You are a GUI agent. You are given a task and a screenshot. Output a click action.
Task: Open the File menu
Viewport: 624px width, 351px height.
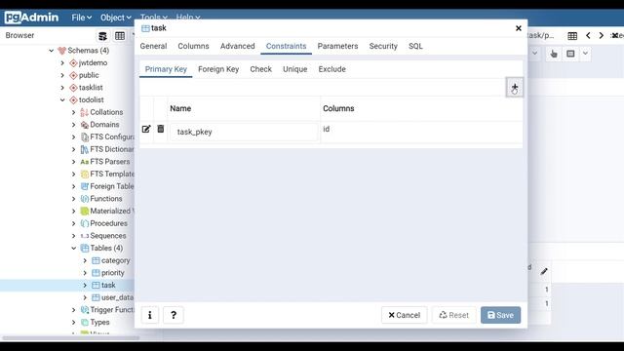pos(82,18)
